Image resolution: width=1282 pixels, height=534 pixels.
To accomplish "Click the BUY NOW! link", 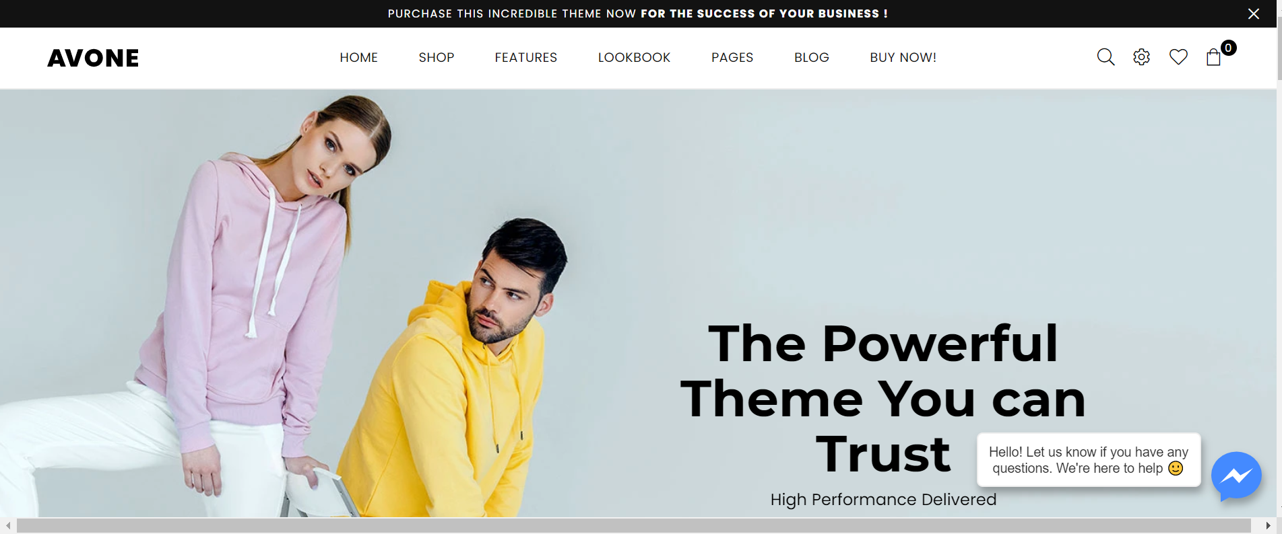I will (x=903, y=57).
